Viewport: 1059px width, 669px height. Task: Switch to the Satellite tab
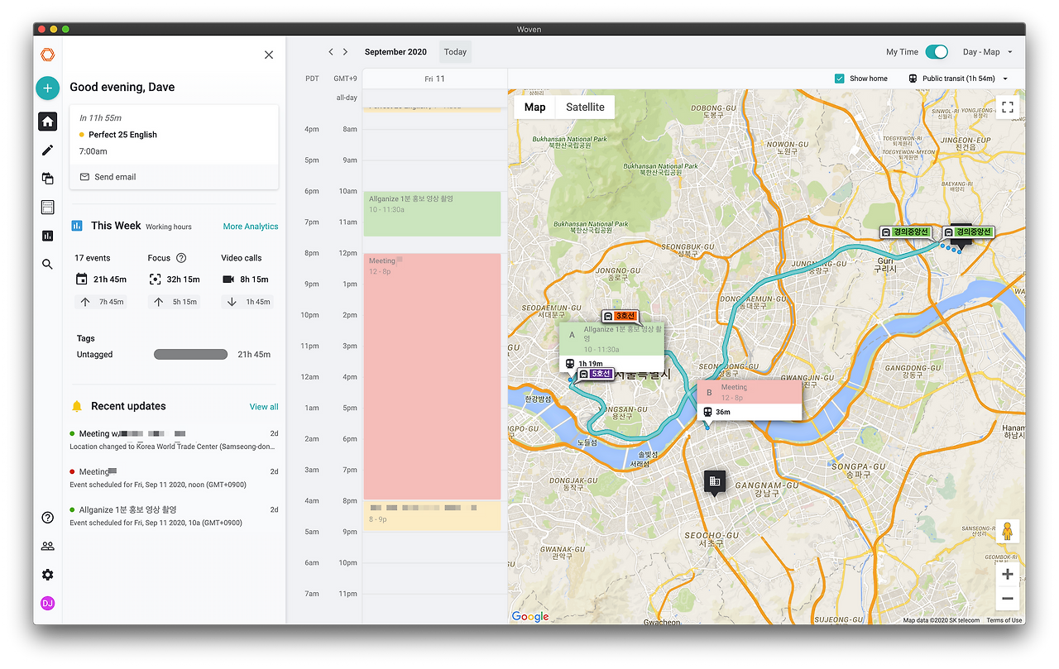coord(585,108)
